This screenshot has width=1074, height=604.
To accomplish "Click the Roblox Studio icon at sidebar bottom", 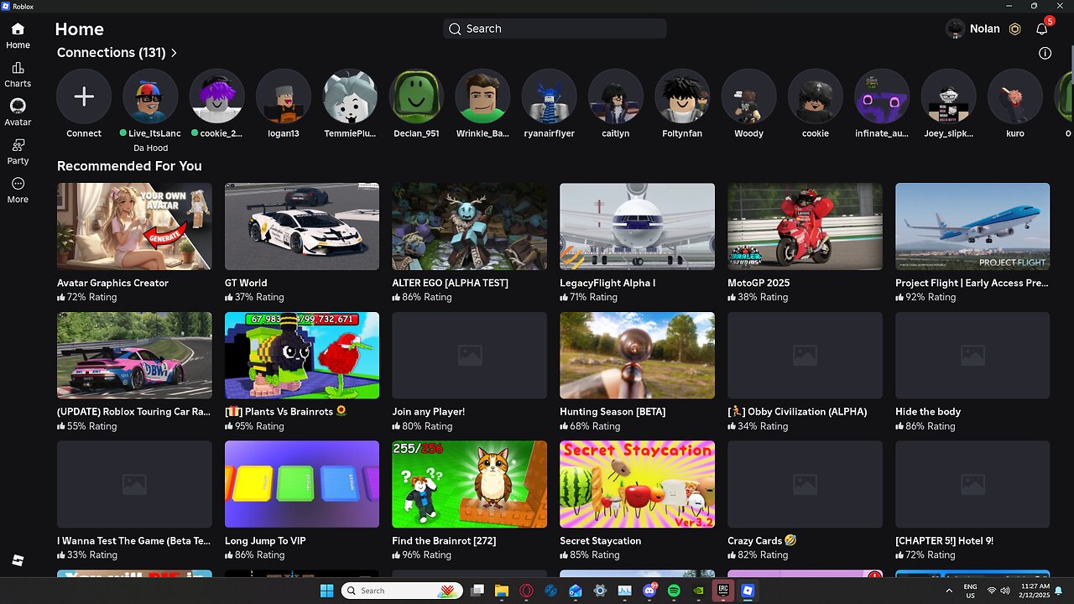I will pyautogui.click(x=18, y=560).
